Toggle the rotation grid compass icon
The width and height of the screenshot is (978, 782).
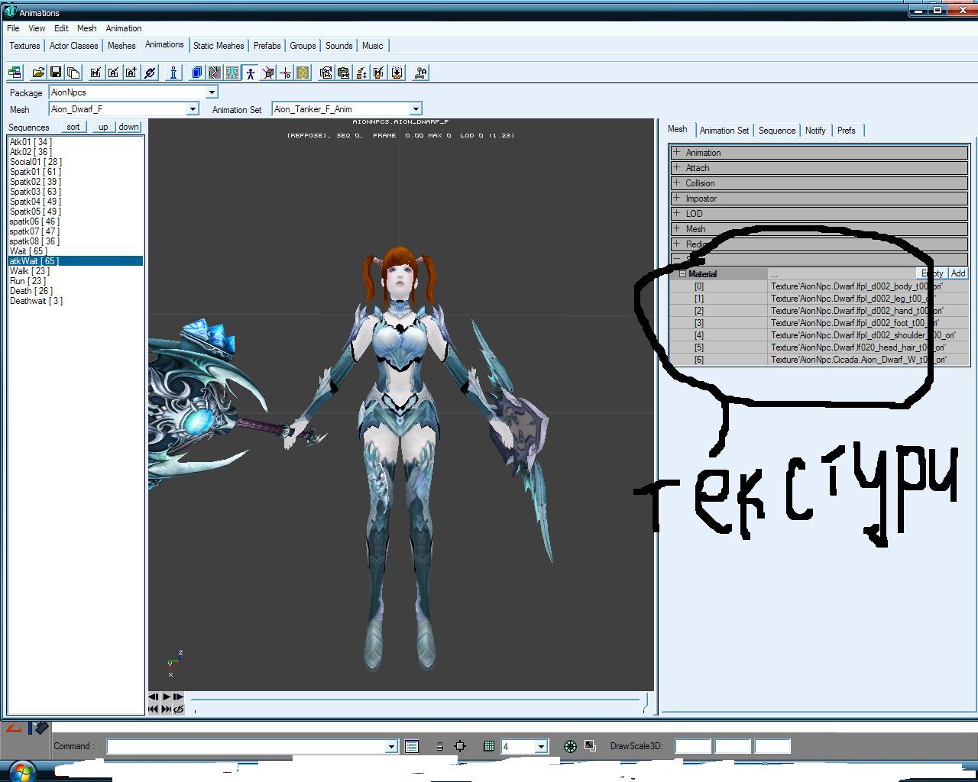point(570,746)
